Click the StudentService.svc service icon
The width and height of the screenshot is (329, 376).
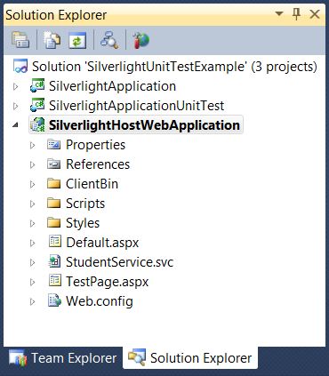pos(55,261)
